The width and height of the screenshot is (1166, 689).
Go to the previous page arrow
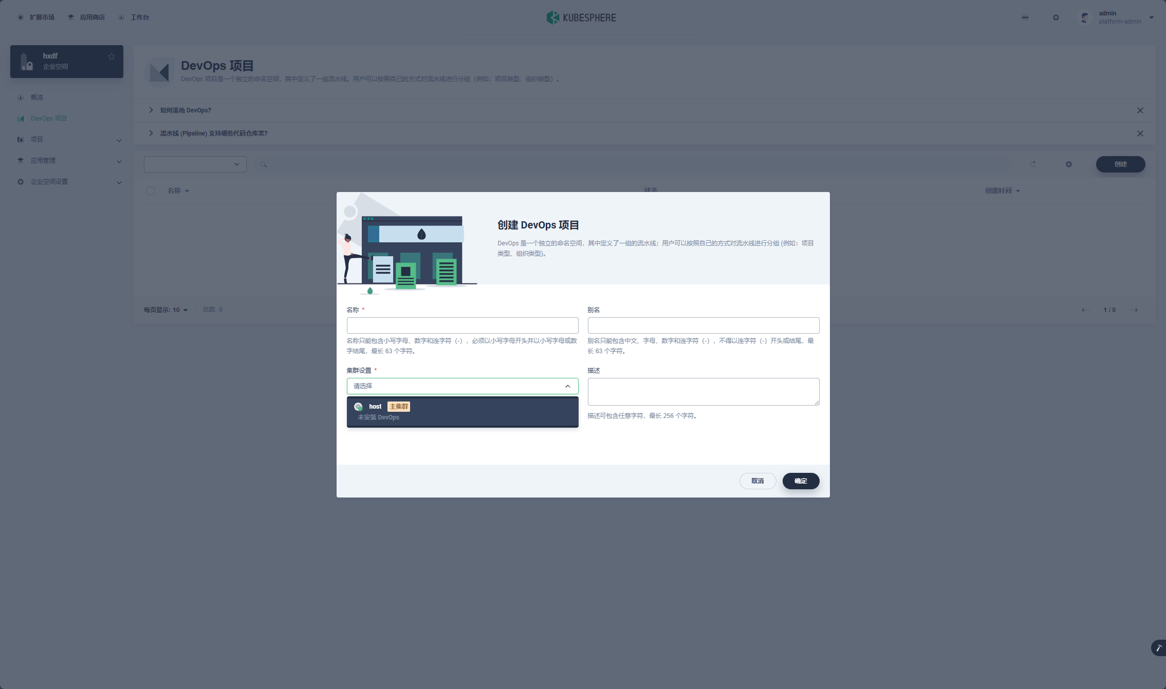(1086, 310)
